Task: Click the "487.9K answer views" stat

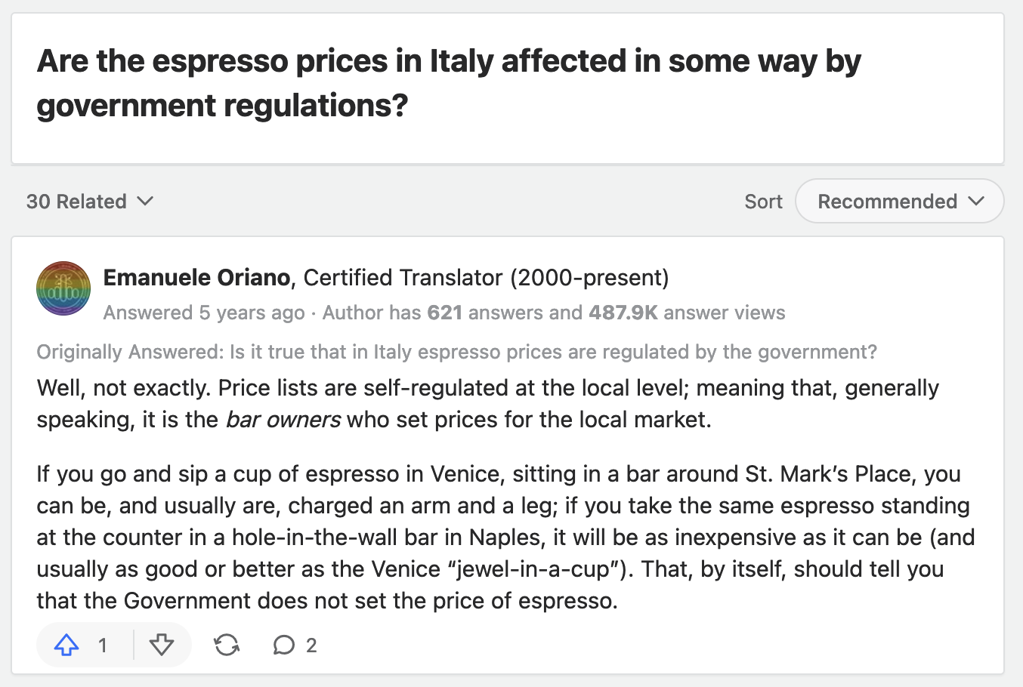Action: coord(687,313)
